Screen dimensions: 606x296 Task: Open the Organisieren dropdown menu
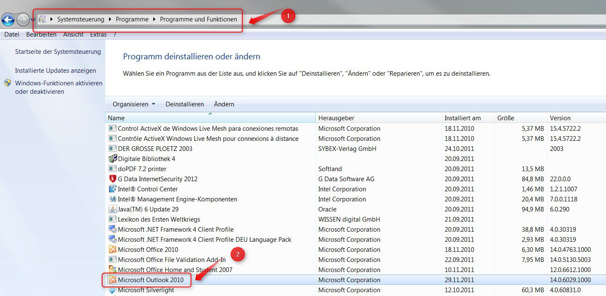coord(133,104)
